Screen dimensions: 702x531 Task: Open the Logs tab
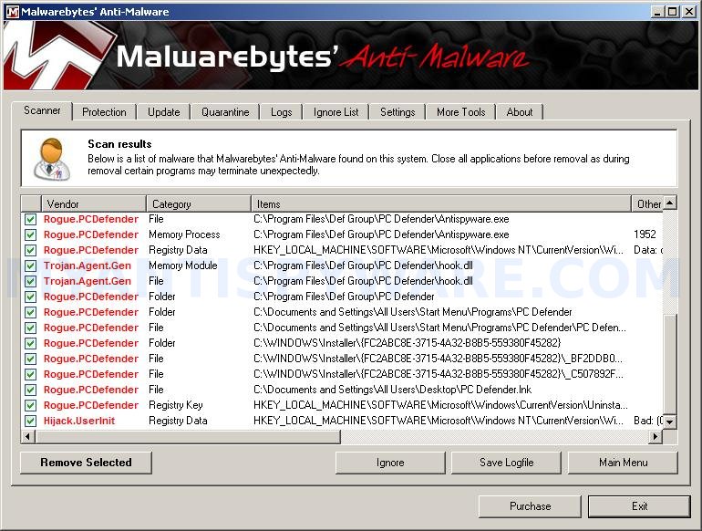[281, 112]
